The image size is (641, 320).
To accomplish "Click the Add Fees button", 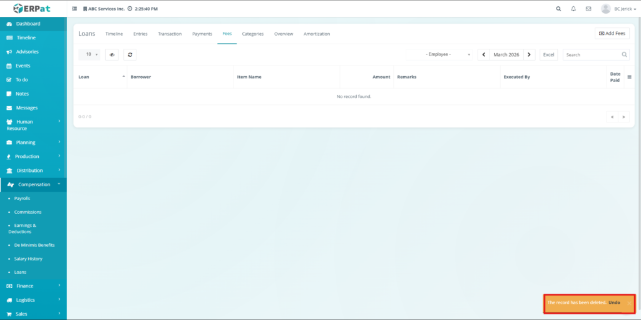I will tap(612, 34).
